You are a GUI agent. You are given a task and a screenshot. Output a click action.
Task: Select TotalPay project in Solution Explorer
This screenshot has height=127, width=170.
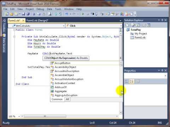[x=136, y=30]
